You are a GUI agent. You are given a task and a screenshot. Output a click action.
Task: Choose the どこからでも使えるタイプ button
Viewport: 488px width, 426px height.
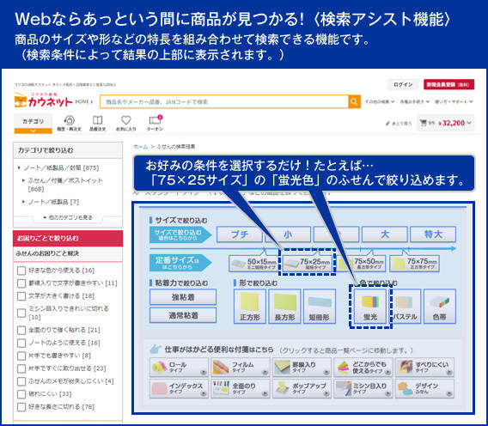363,368
